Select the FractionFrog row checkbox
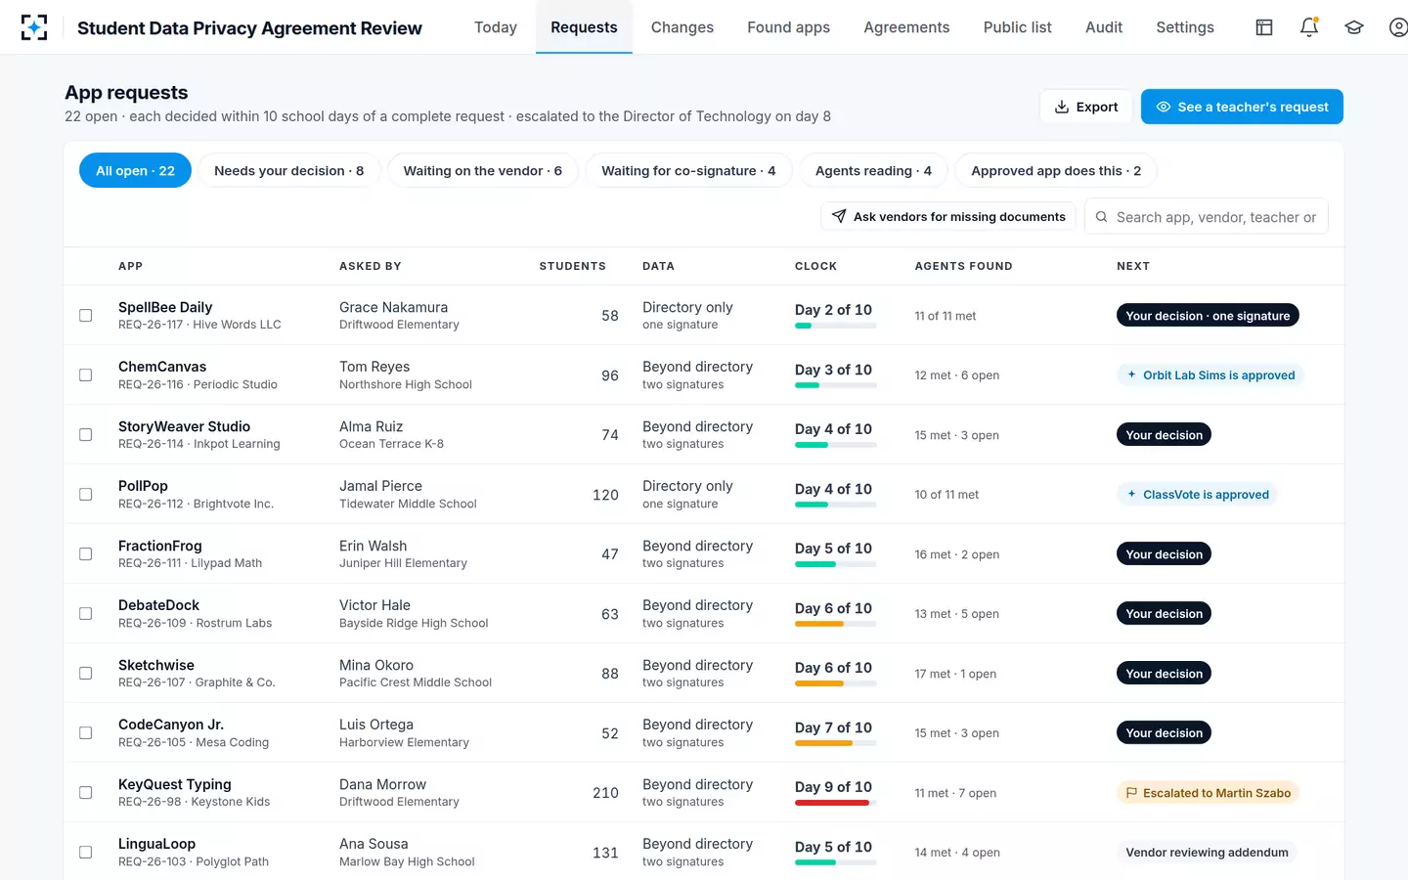Image resolution: width=1408 pixels, height=880 pixels. pyautogui.click(x=86, y=553)
